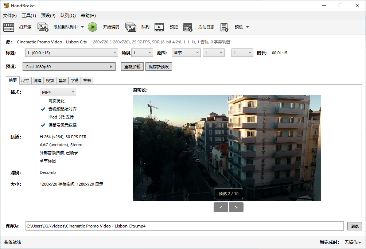This screenshot has height=249, width=366.
Task: Click the Presets gear document icon
Action: coord(224,27)
